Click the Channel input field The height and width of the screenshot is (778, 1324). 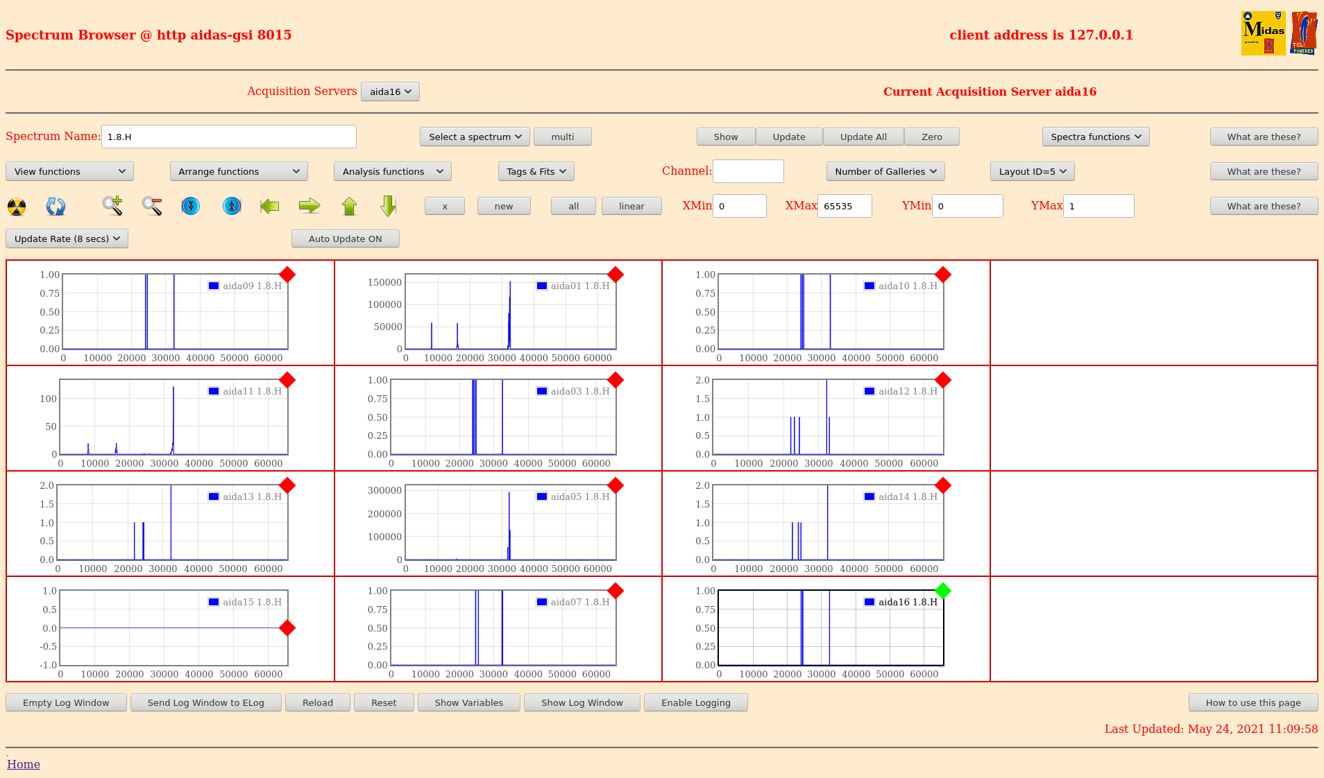point(748,171)
